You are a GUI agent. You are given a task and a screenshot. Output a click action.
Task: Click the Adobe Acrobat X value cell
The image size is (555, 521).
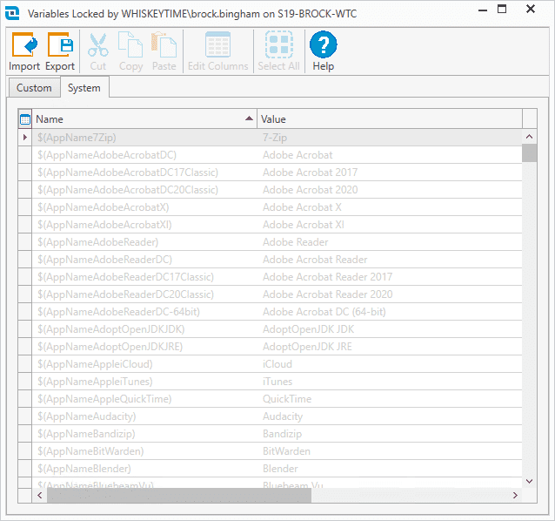click(x=390, y=207)
